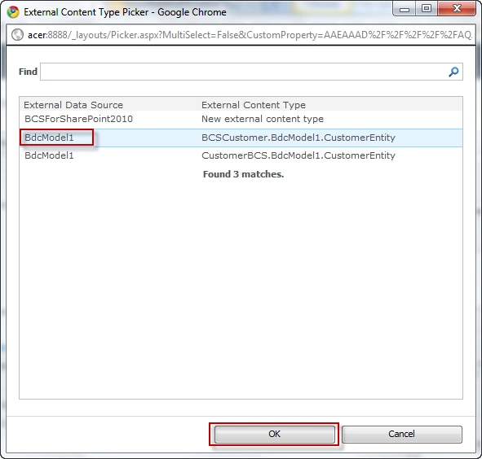Click the globe page icon in address bar

17,35
